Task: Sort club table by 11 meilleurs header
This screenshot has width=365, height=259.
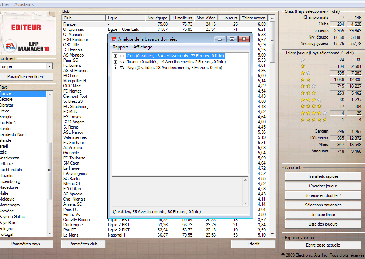Action: tap(182, 18)
